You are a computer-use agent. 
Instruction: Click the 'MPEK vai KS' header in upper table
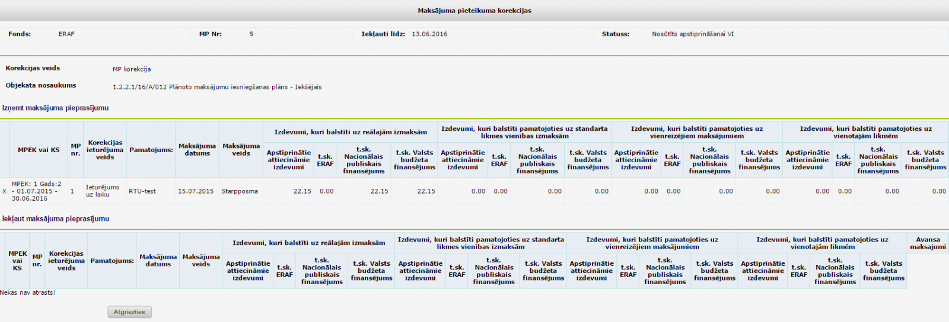tap(39, 150)
